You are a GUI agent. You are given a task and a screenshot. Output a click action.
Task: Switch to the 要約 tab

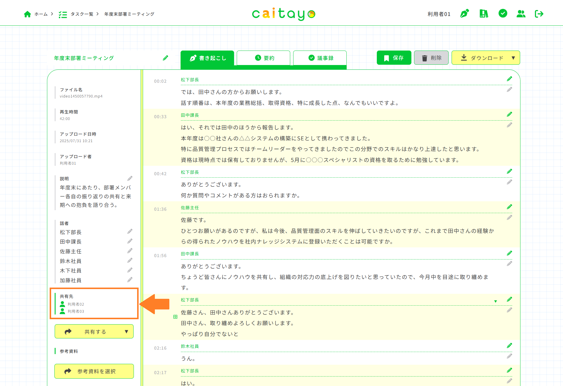tap(263, 58)
